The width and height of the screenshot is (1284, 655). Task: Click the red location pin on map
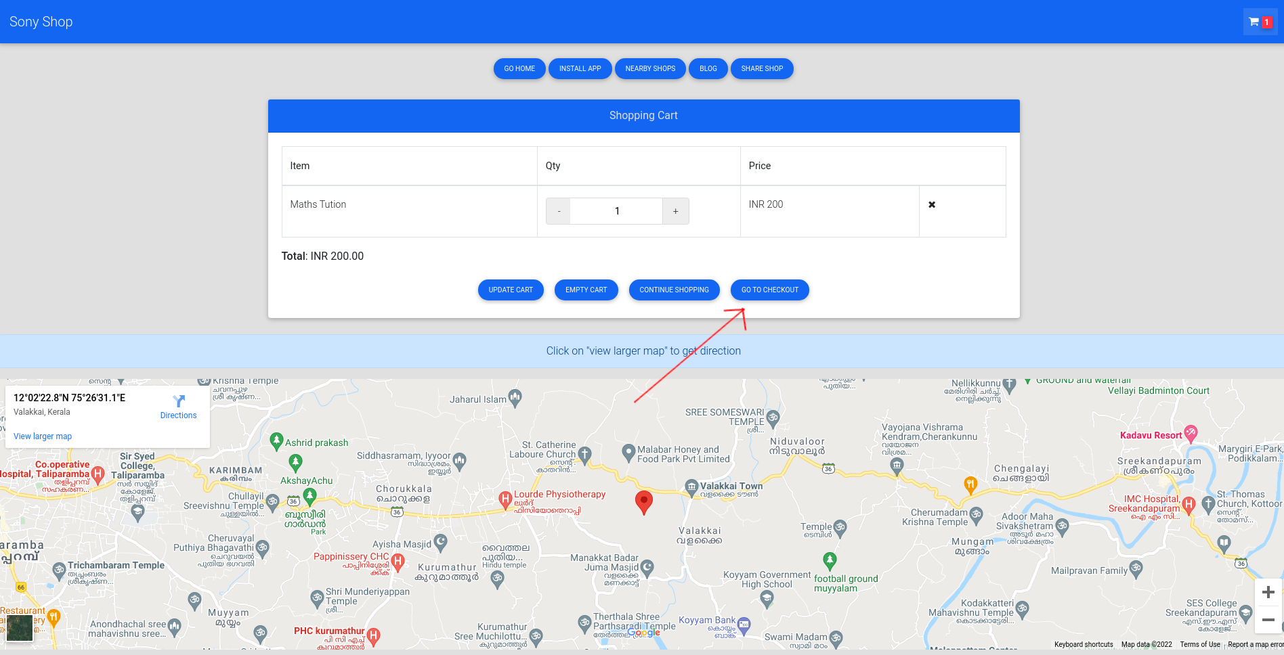pyautogui.click(x=644, y=503)
